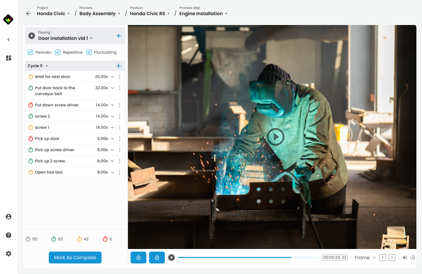Click the Mark As Complete button

tap(75, 258)
